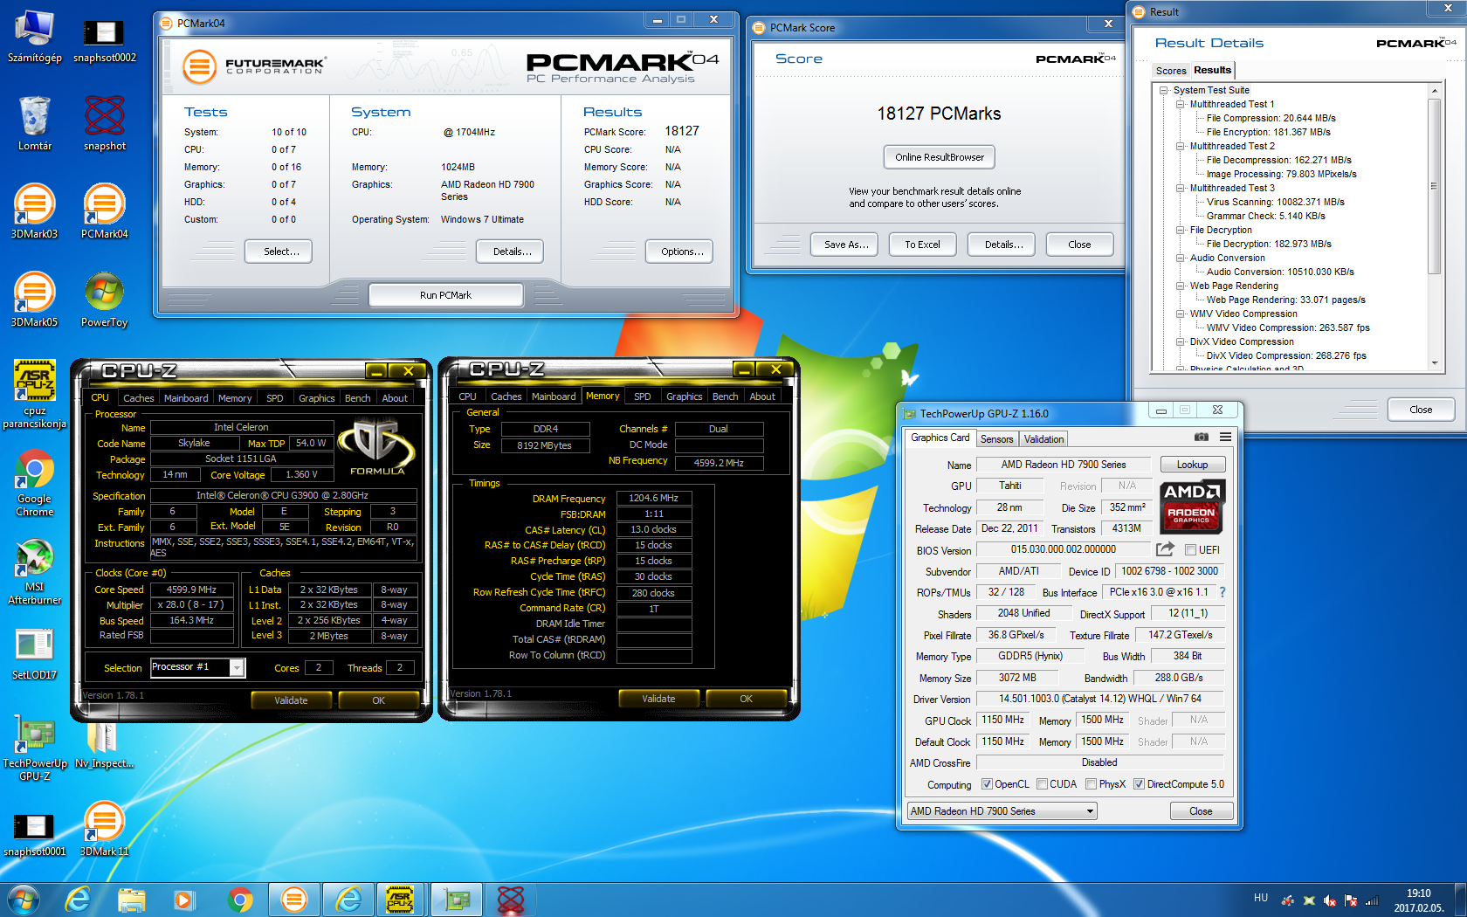The image size is (1467, 917).
Task: Launch the PCMark04 desktop shortcut
Action: click(x=104, y=212)
